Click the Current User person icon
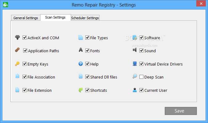 click(x=135, y=90)
